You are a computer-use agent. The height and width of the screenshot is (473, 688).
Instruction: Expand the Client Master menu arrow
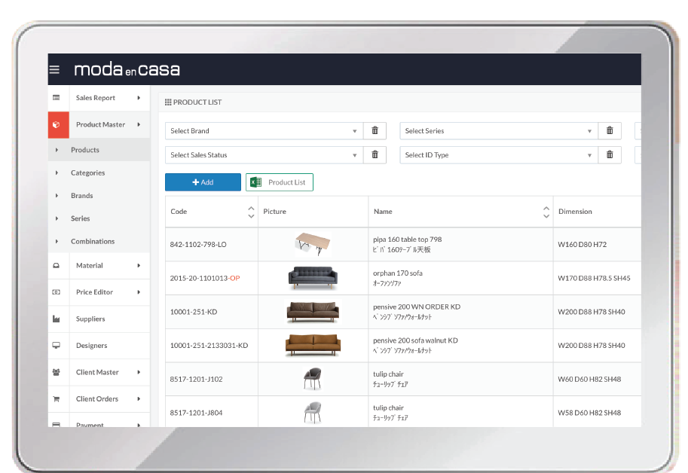coord(139,372)
